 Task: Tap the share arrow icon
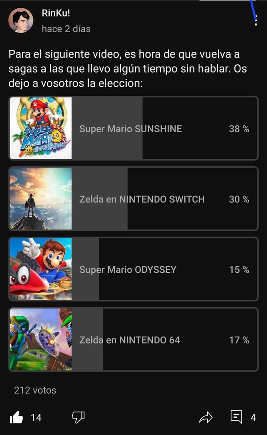click(205, 418)
